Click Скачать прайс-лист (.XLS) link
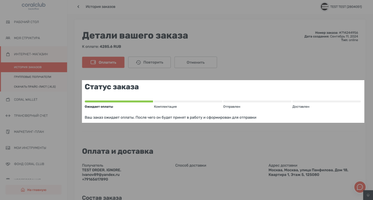373x200 pixels. 35,87
